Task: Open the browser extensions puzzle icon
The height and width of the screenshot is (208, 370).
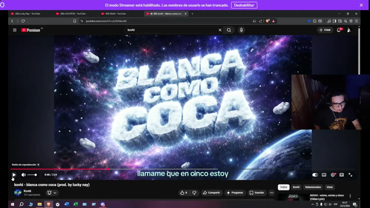Action: point(314,21)
